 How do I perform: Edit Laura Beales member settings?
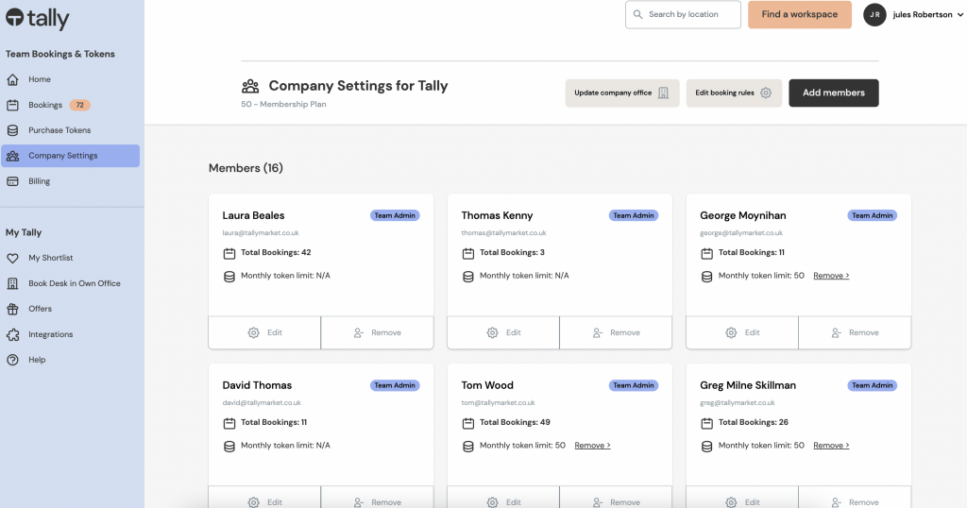264,333
